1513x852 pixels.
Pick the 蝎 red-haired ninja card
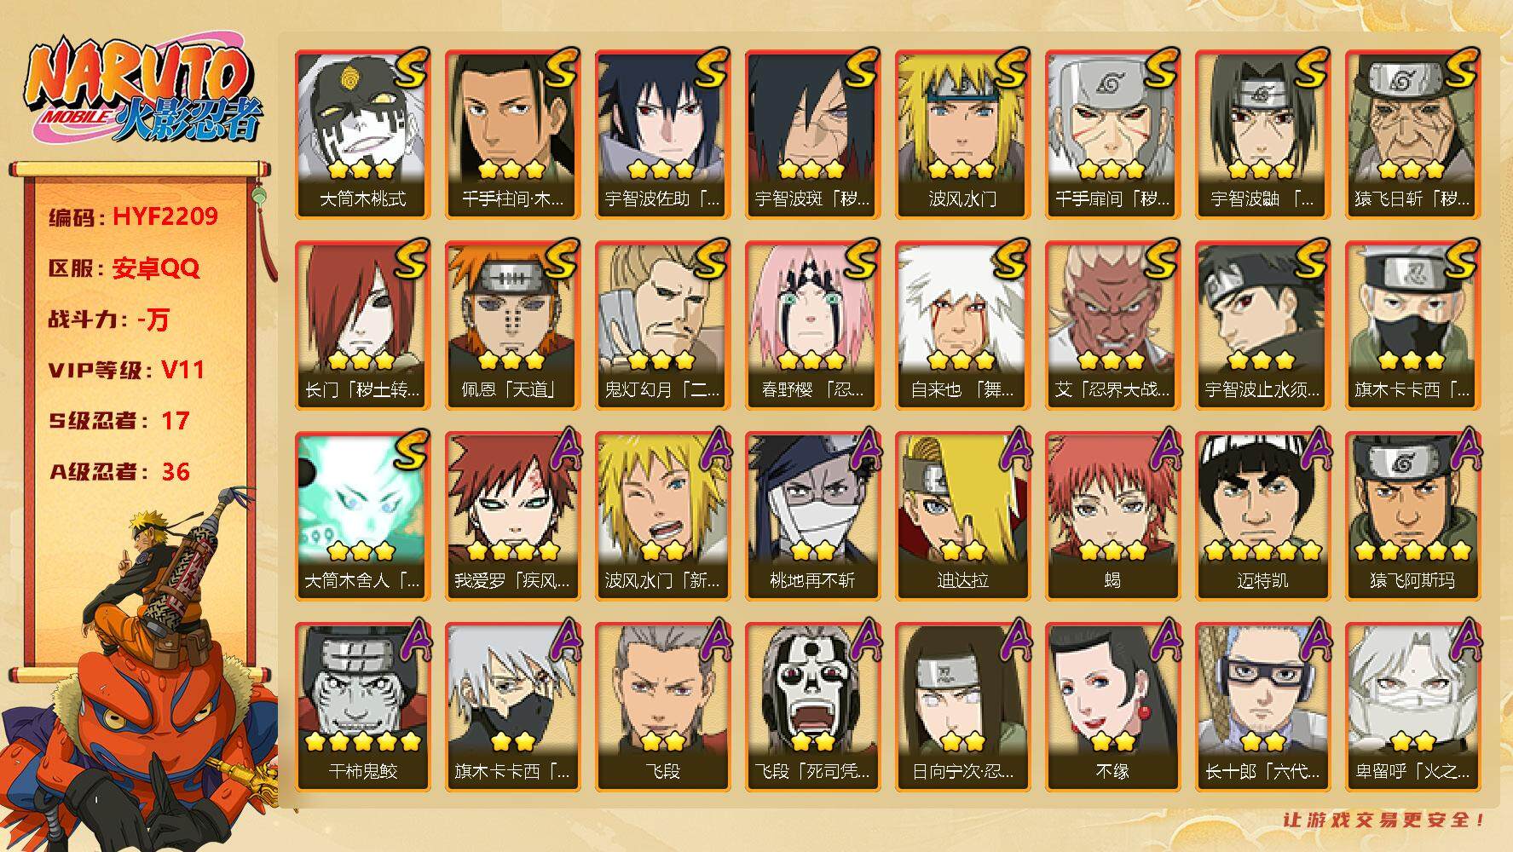click(x=1113, y=515)
